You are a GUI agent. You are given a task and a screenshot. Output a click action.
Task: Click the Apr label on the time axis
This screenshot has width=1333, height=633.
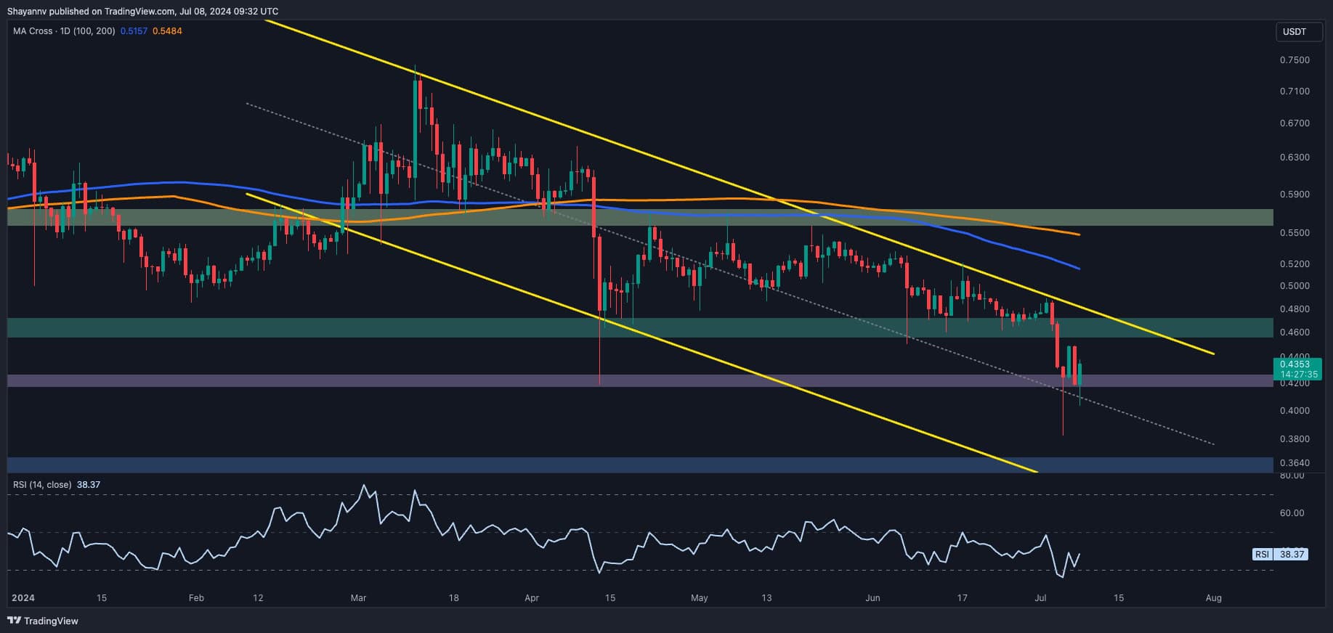532,598
